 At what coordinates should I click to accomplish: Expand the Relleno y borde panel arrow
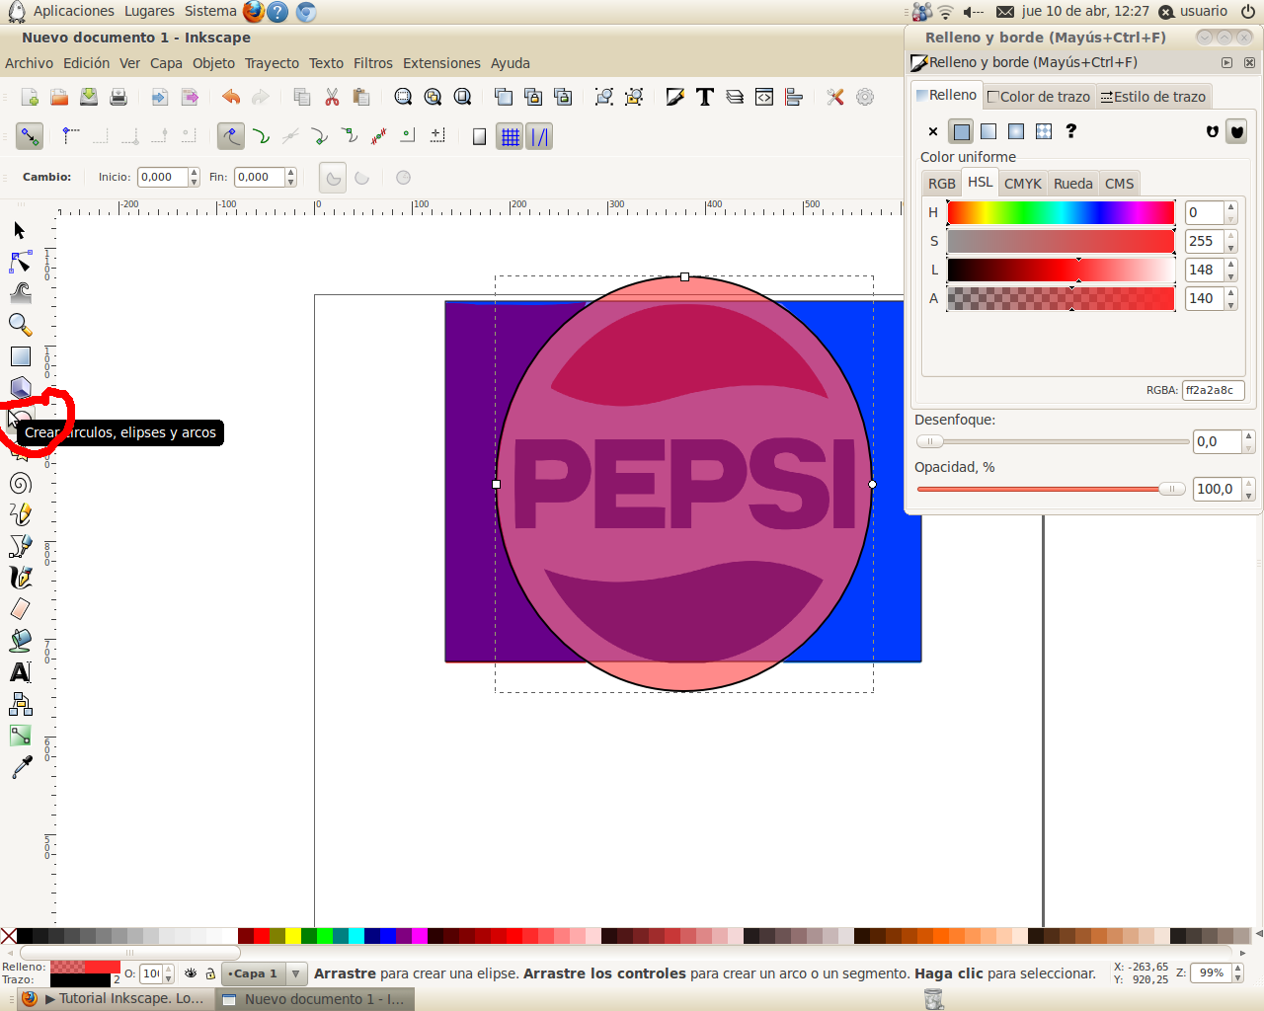click(1226, 61)
